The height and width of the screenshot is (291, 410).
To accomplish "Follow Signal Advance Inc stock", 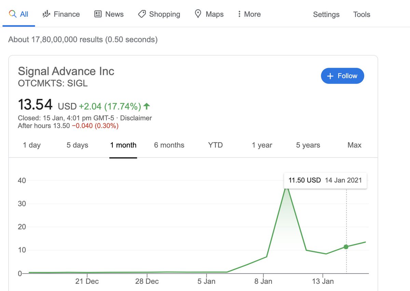I will tap(342, 76).
